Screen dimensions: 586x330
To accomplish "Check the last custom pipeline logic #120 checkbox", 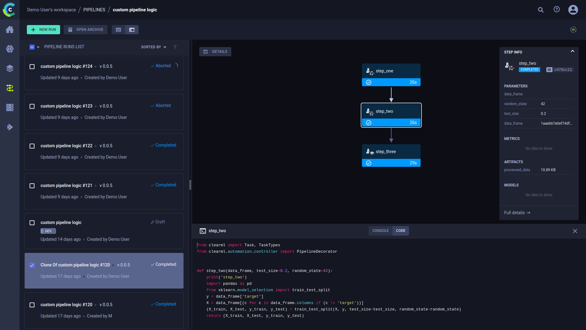I will tap(32, 305).
